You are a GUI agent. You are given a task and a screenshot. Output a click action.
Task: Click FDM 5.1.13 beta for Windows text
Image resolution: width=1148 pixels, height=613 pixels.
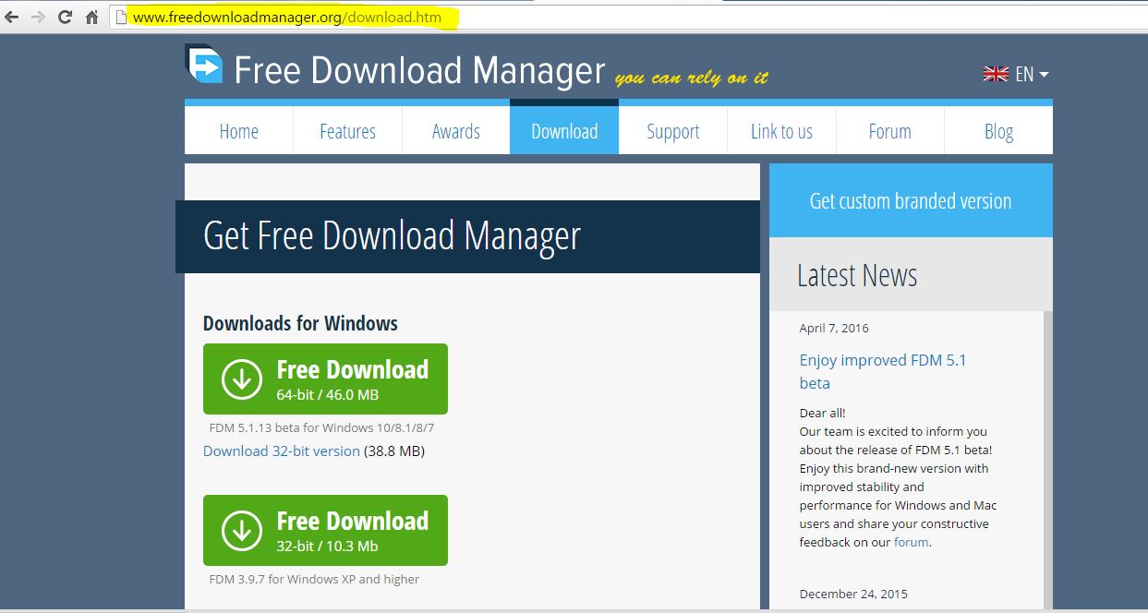click(321, 427)
